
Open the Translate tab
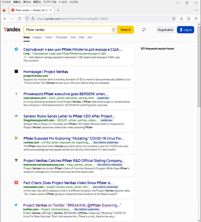61,37
